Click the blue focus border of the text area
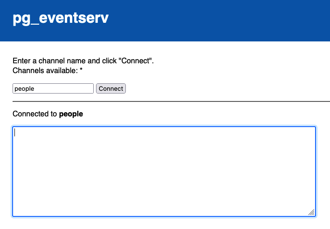This screenshot has height=229, width=330. [x=164, y=127]
